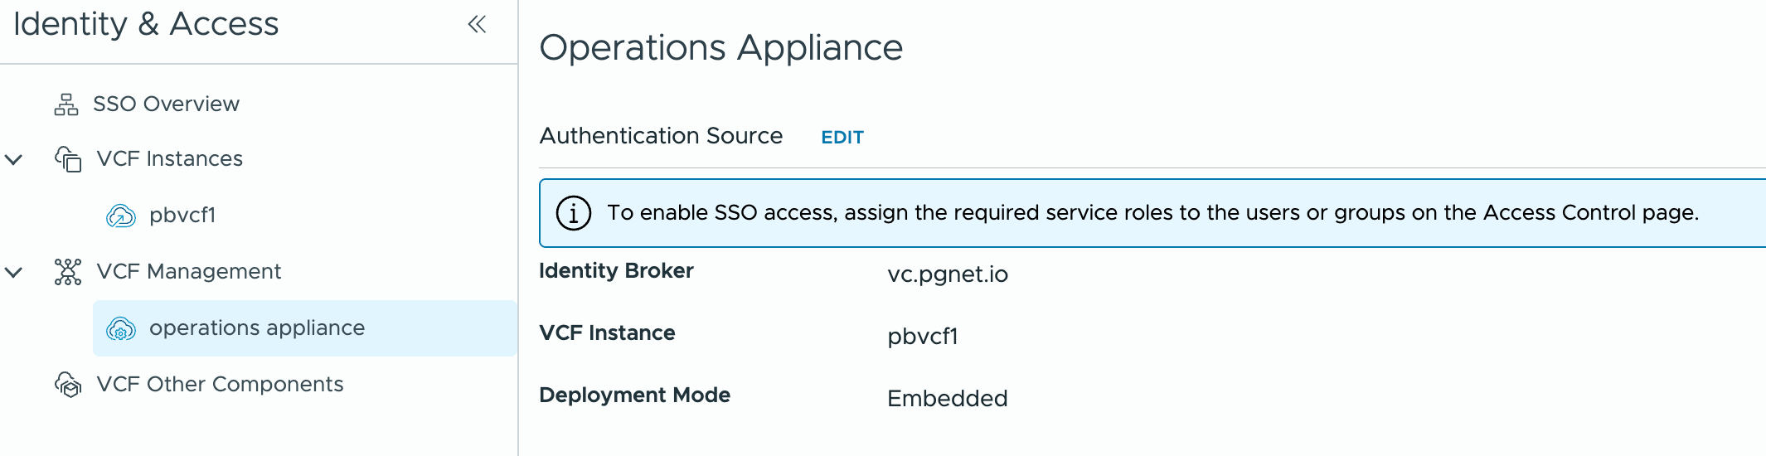This screenshot has width=1766, height=456.
Task: Open the SSO Overview page
Action: [166, 104]
